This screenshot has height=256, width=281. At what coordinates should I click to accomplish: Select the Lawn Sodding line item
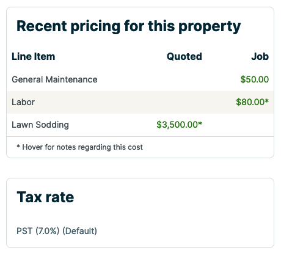pyautogui.click(x=40, y=125)
